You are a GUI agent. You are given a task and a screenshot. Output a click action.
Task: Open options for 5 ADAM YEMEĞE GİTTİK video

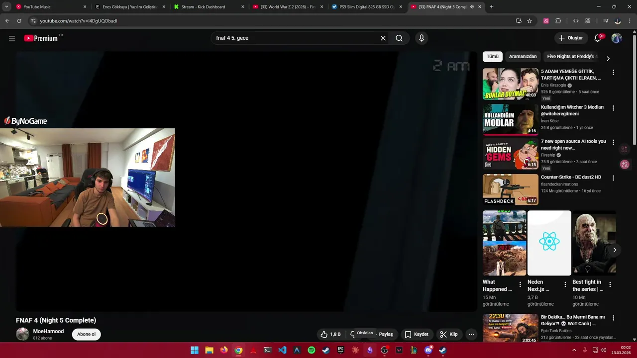[613, 73]
